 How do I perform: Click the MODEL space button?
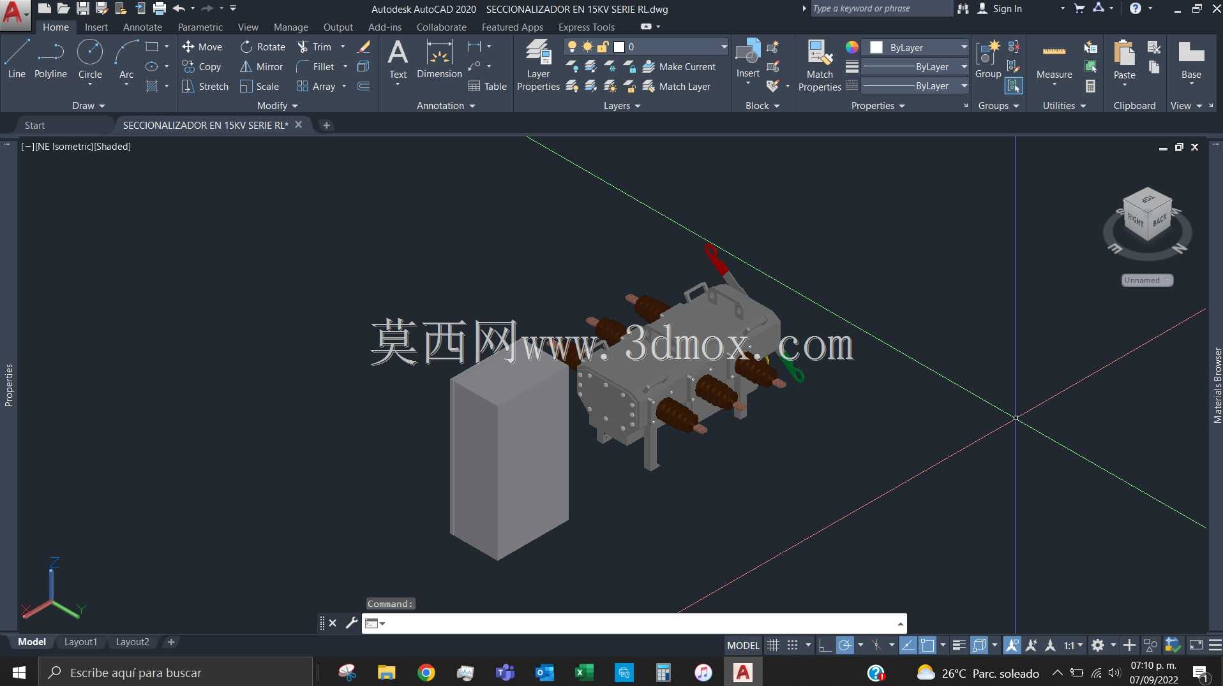[743, 645]
